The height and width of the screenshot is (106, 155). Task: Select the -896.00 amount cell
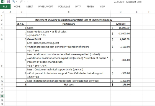point(121,60)
